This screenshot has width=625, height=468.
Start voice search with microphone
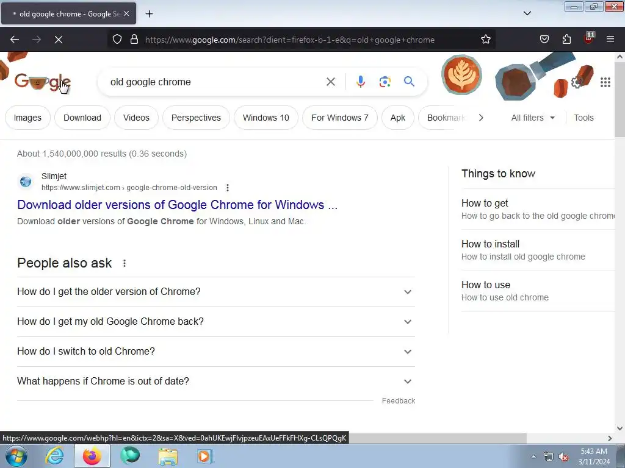tap(360, 82)
